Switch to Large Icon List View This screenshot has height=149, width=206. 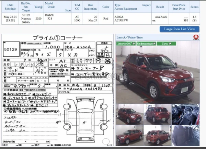click(179, 29)
